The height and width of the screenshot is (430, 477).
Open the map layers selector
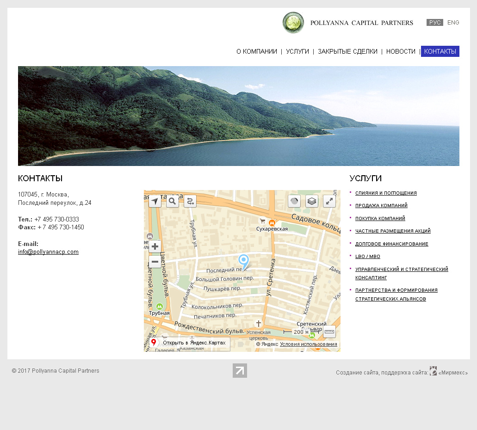312,201
